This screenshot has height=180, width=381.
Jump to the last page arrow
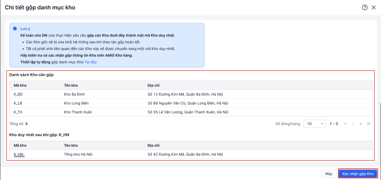[x=368, y=124]
